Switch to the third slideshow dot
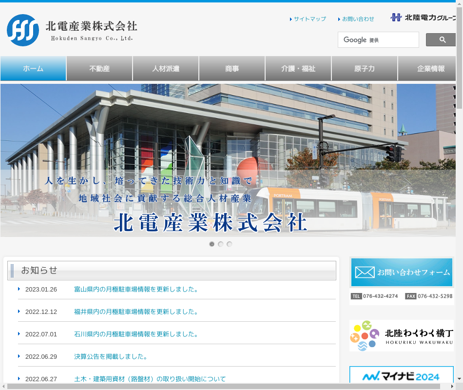This screenshot has height=390, width=463. coord(230,244)
